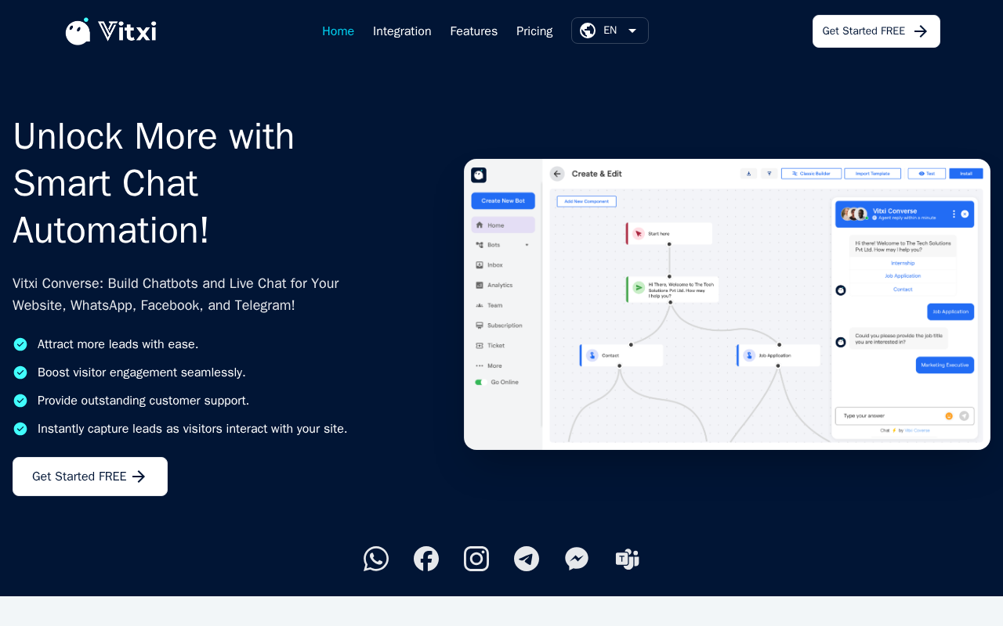Select the Instagram icon

(x=476, y=559)
